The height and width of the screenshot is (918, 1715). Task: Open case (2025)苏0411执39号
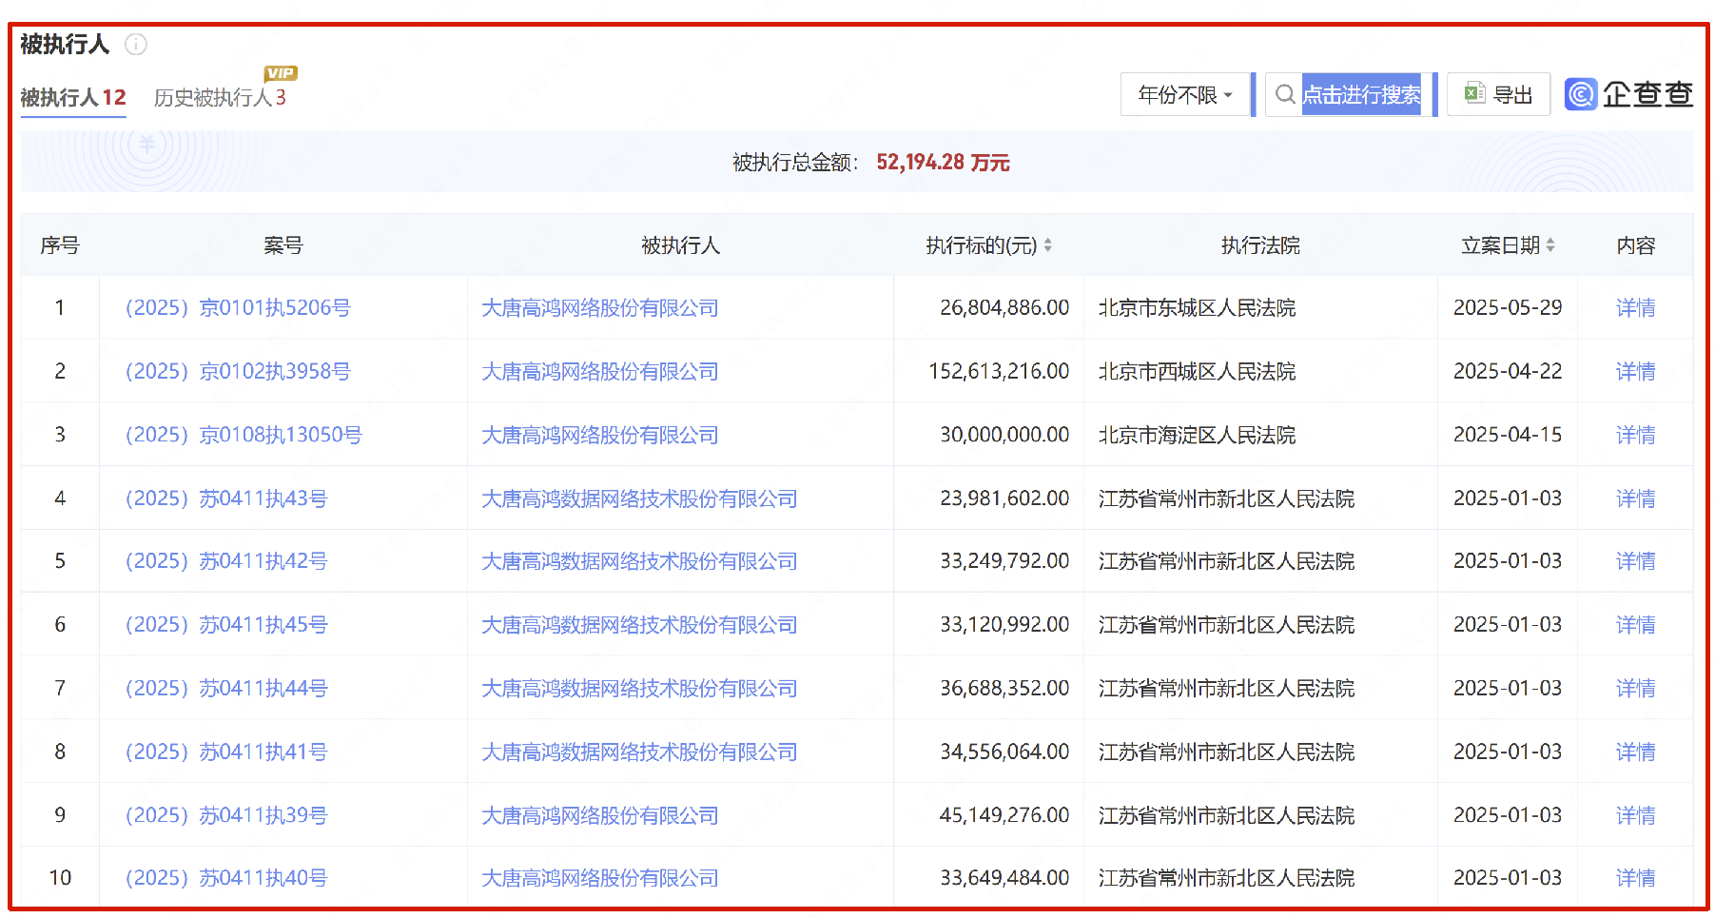tap(226, 815)
